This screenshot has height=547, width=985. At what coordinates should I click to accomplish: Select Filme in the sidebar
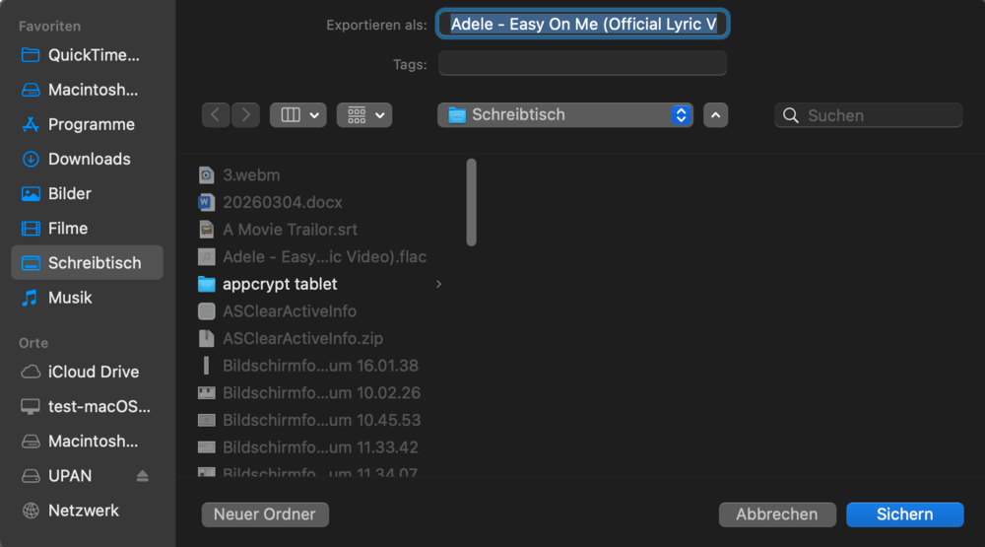[x=67, y=228]
